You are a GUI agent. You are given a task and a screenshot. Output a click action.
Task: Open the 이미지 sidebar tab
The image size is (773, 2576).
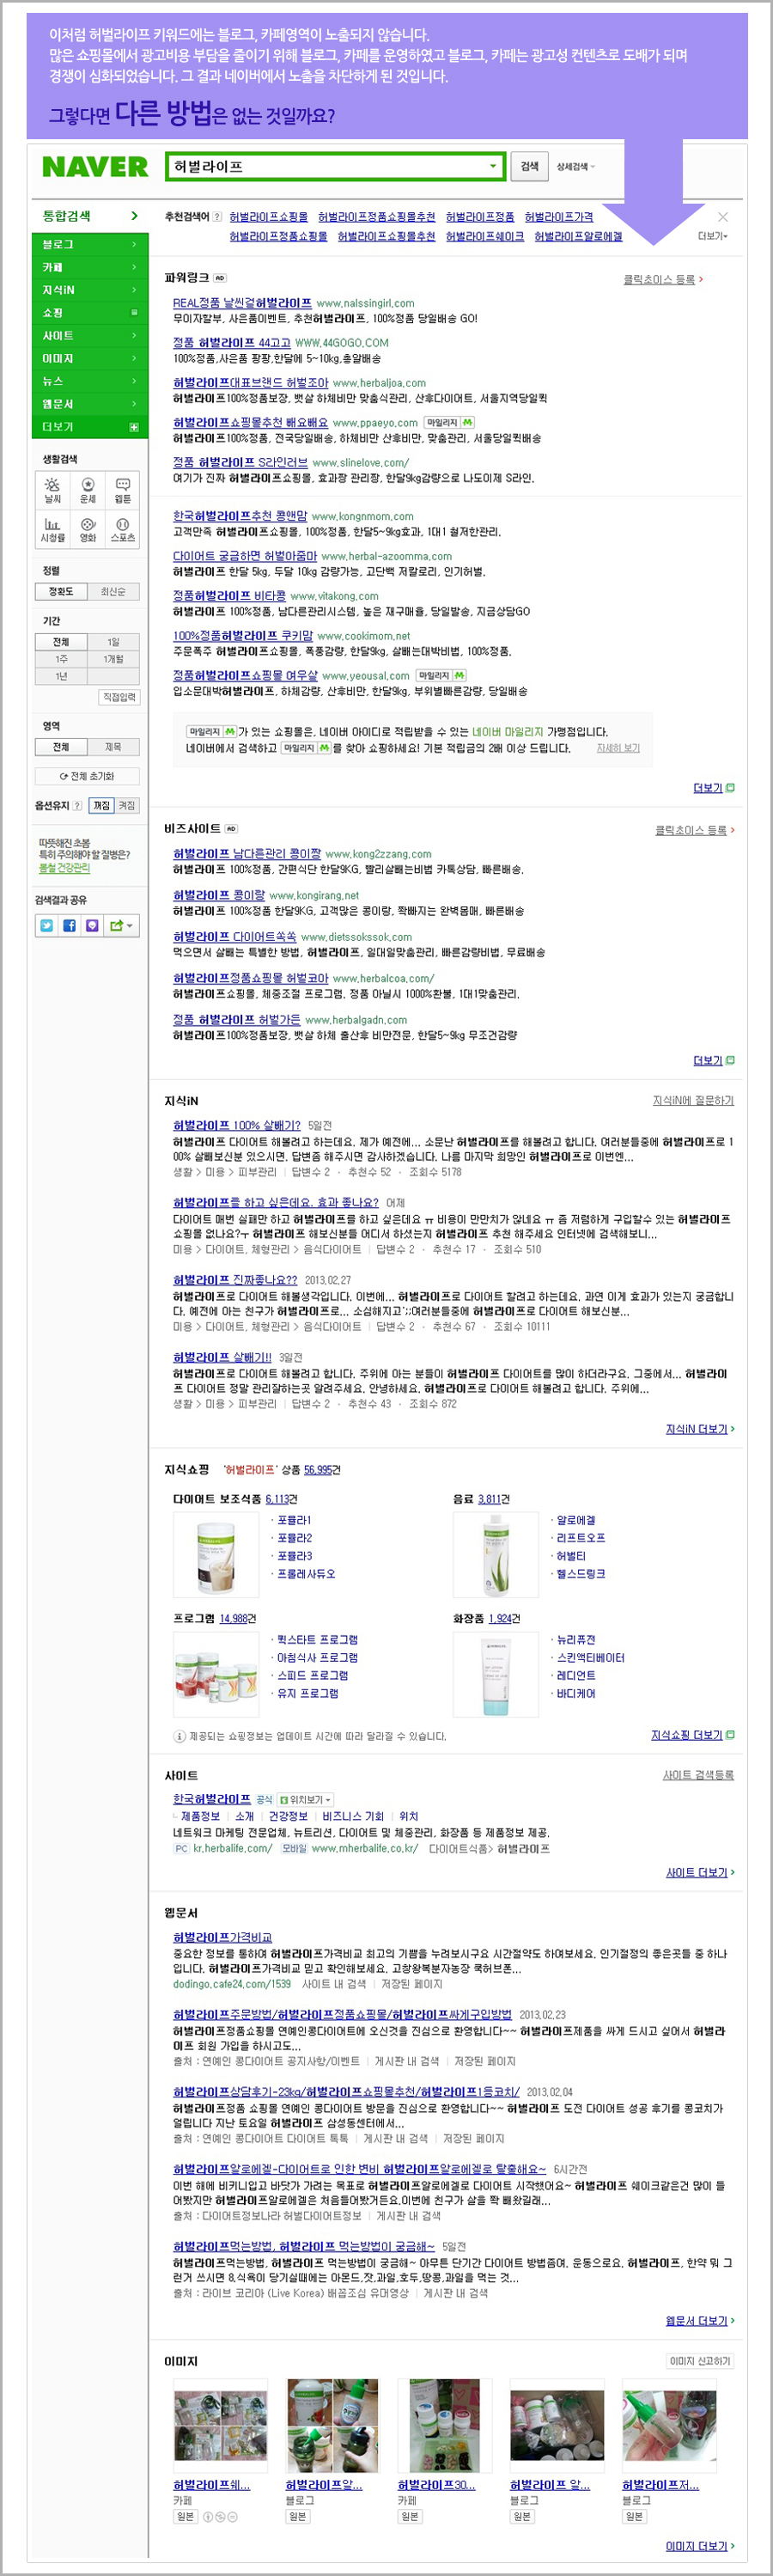pyautogui.click(x=89, y=358)
